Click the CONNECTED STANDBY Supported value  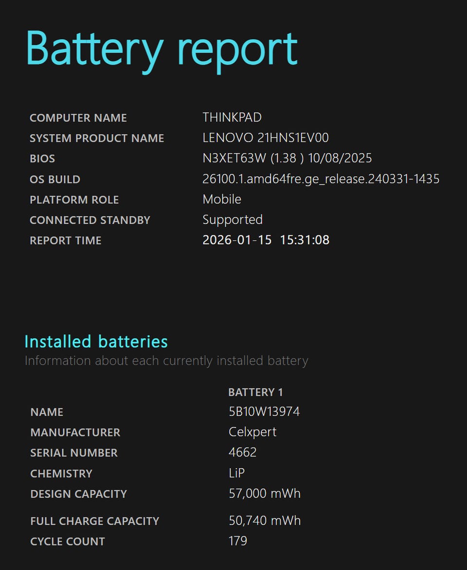[233, 220]
